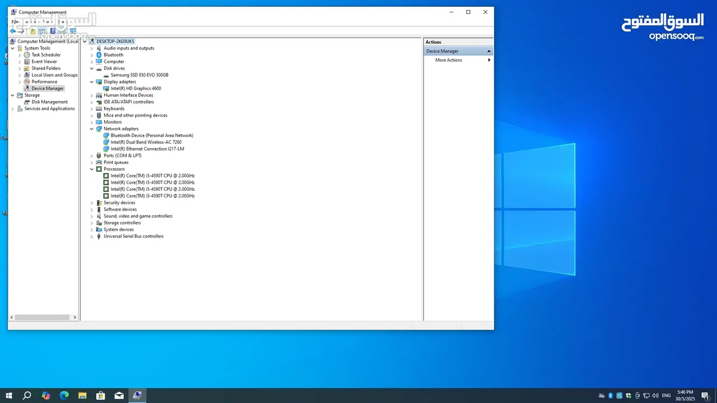This screenshot has height=403, width=717.
Task: Select the Shared Folders icon
Action: pos(27,68)
